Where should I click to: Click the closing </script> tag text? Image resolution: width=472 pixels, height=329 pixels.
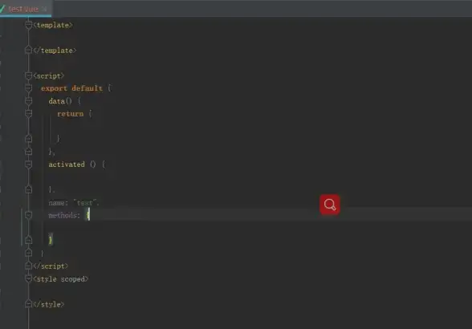tap(51, 266)
